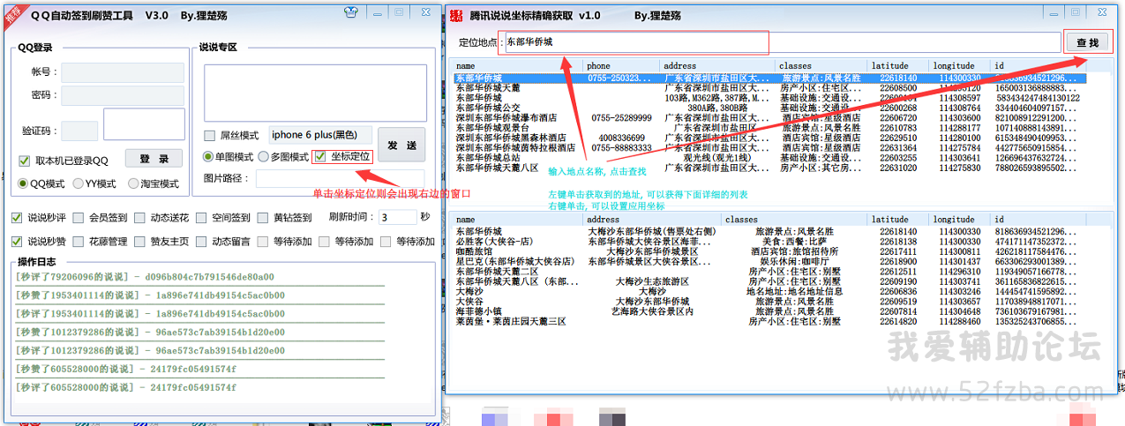Click log entry 秒评了79206096的说说
1125x426 pixels.
click(x=145, y=277)
